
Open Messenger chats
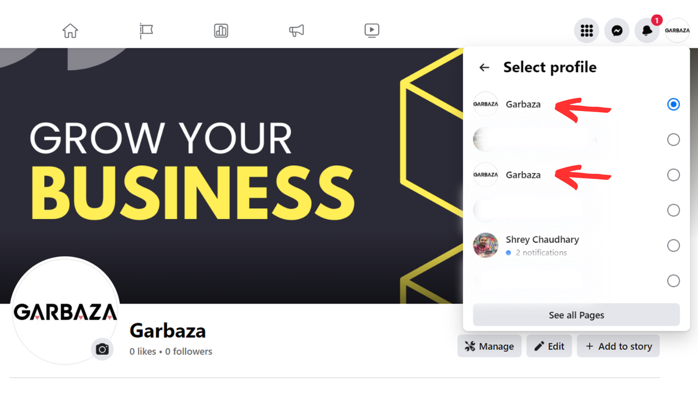click(x=617, y=31)
